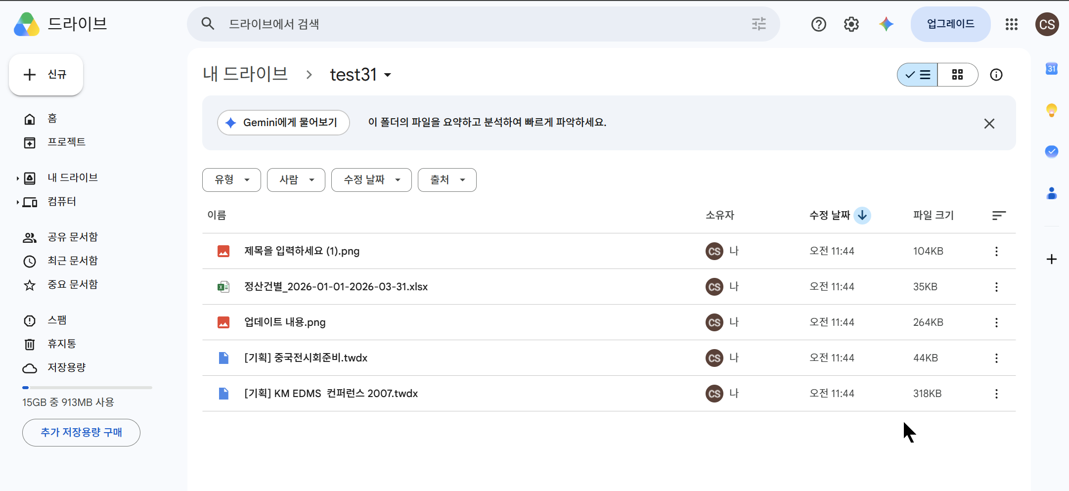Open more actions for 정산건별 xlsx file
Screen dimensions: 1069x491
tap(996, 287)
